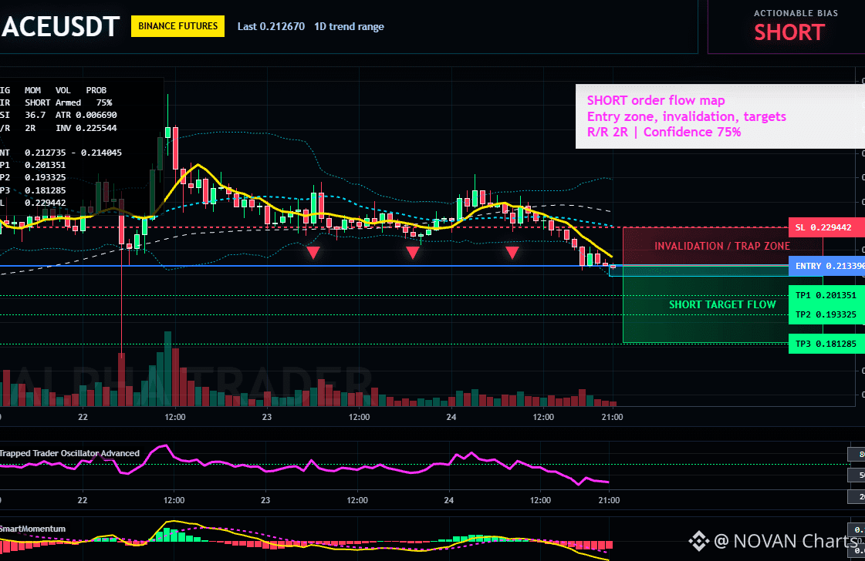865x561 pixels.
Task: Click the Armed status in stats table
Action: click(x=68, y=102)
